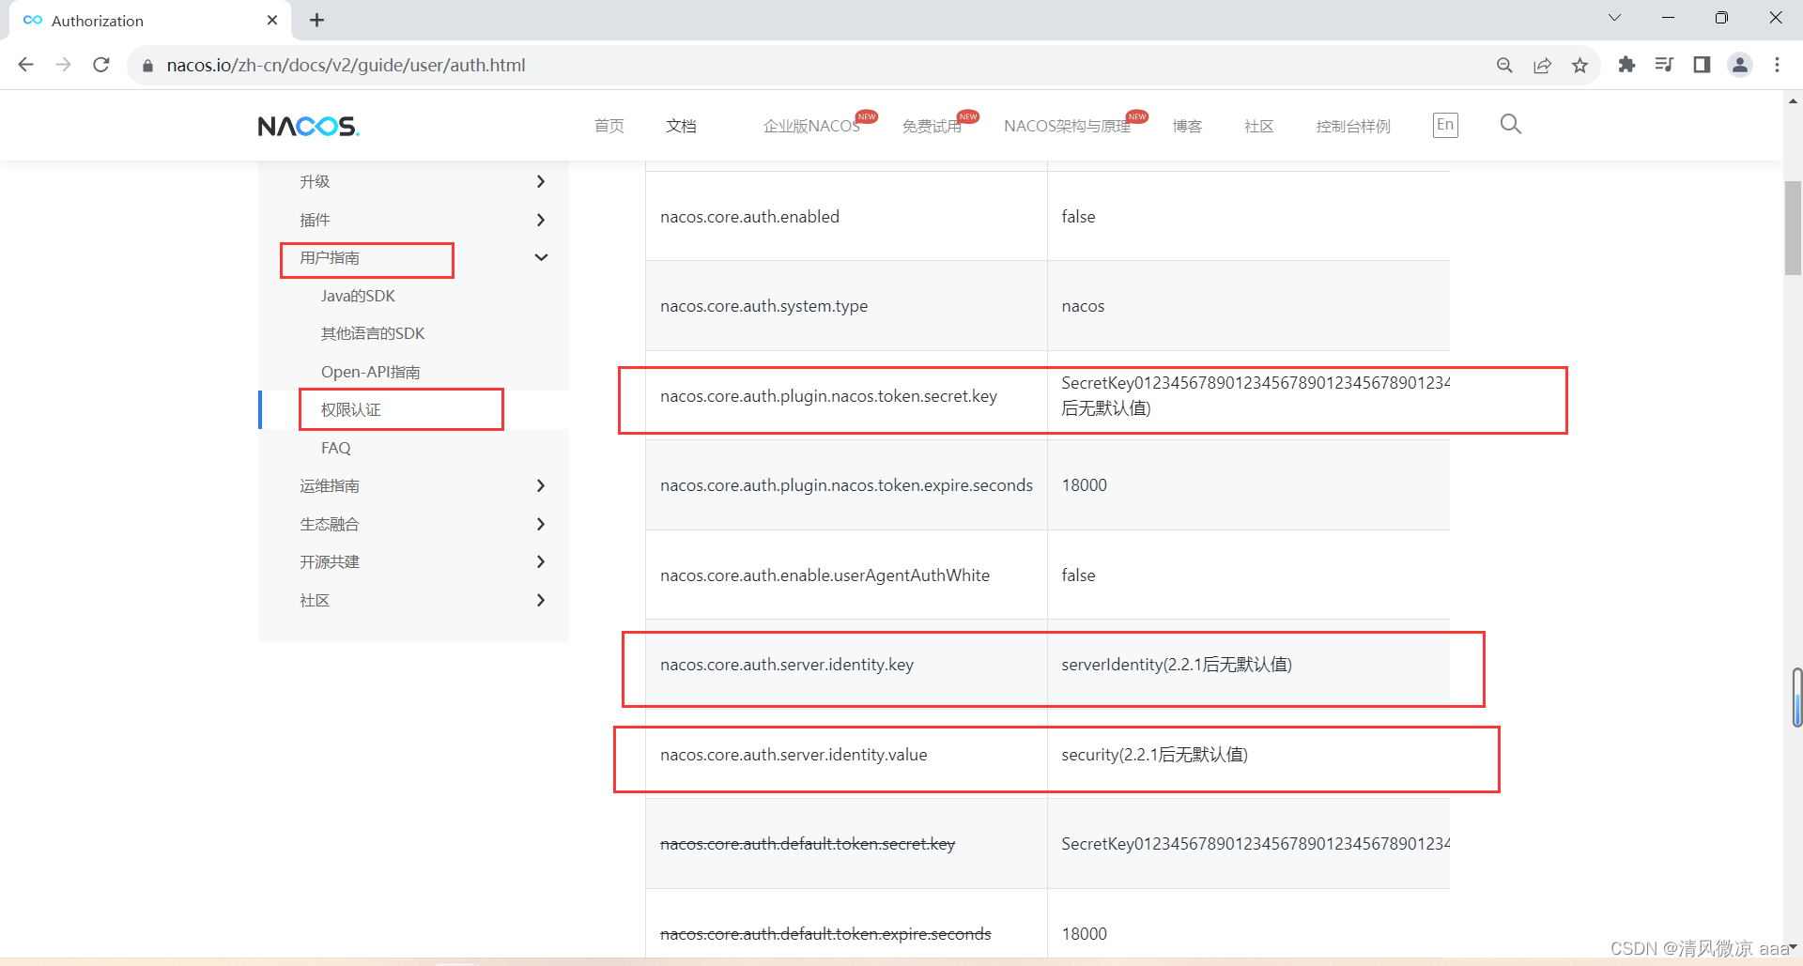Open the 首页 nav item
The width and height of the screenshot is (1803, 966).
click(609, 126)
